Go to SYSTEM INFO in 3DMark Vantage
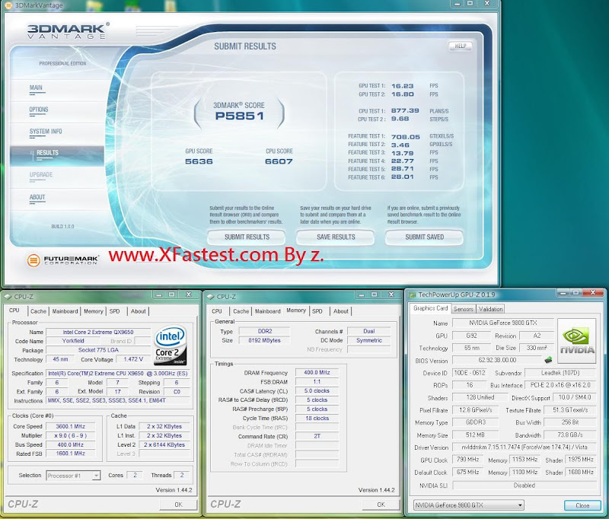The width and height of the screenshot is (609, 519). click(46, 132)
